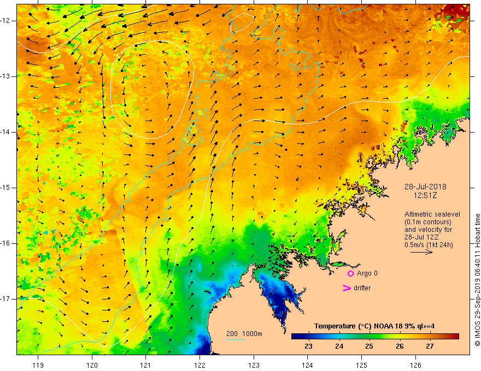Image resolution: width=481 pixels, height=371 pixels.
Task: Click the longitude label 124
Action: click(x=308, y=365)
